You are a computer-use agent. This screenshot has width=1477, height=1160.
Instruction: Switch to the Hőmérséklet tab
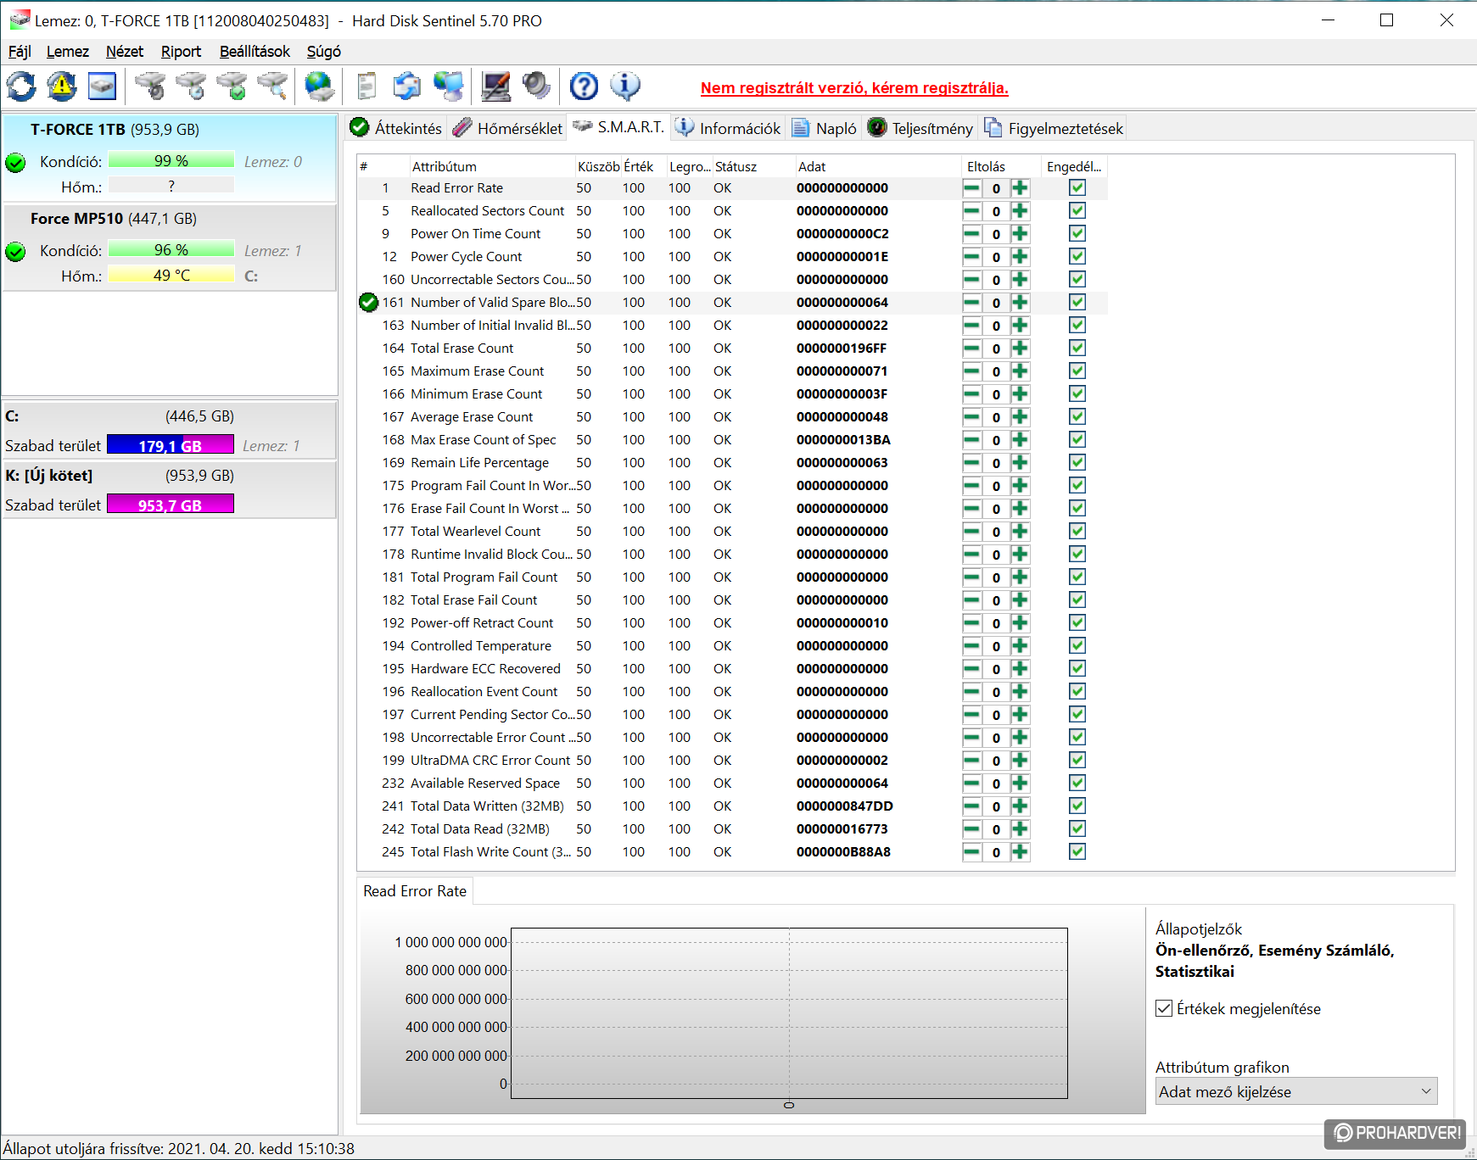tap(507, 128)
